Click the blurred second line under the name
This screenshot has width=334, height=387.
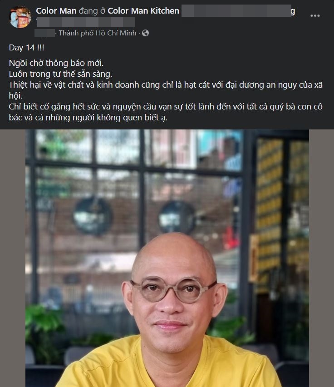[x=86, y=22]
